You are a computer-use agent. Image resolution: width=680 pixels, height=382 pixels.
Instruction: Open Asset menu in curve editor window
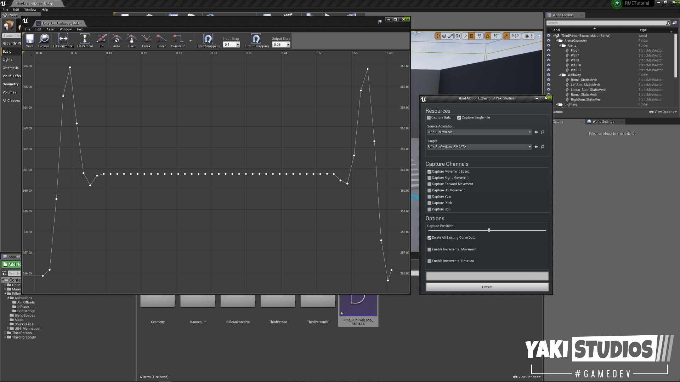click(x=51, y=29)
